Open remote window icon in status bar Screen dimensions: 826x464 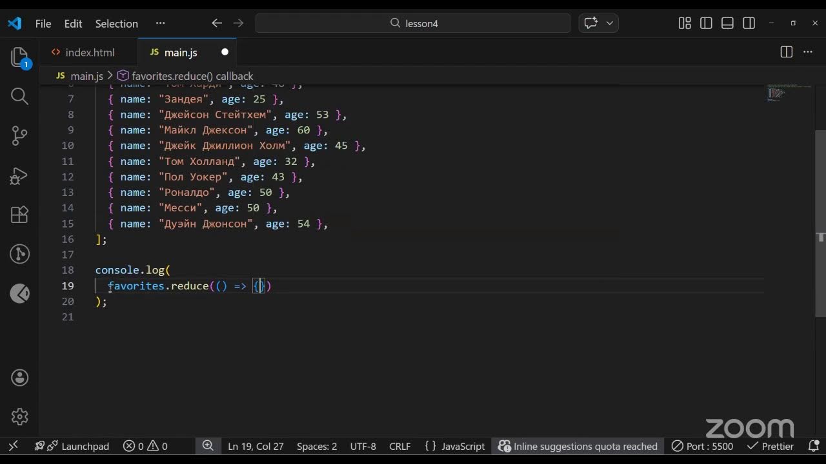(x=13, y=446)
